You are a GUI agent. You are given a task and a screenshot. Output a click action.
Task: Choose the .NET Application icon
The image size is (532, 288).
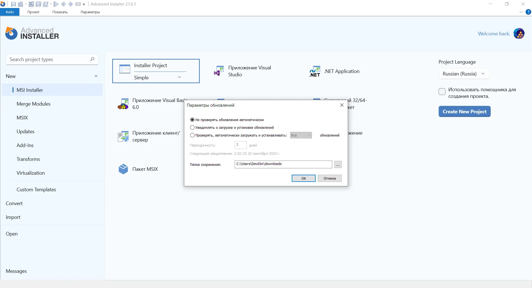click(315, 71)
